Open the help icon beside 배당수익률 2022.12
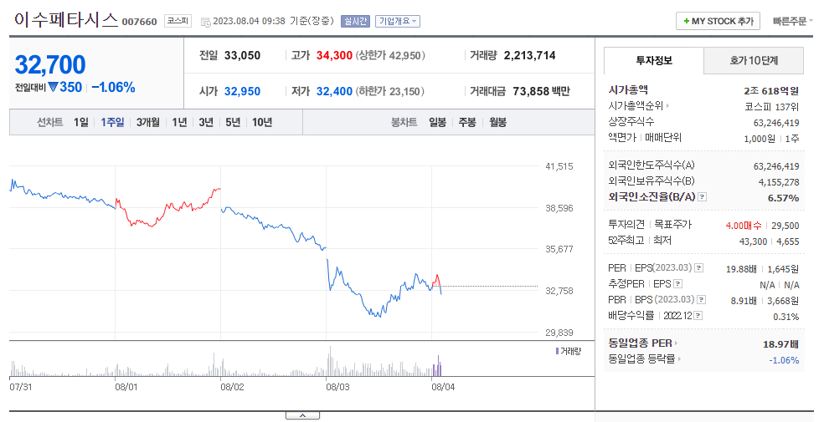 pyautogui.click(x=698, y=316)
